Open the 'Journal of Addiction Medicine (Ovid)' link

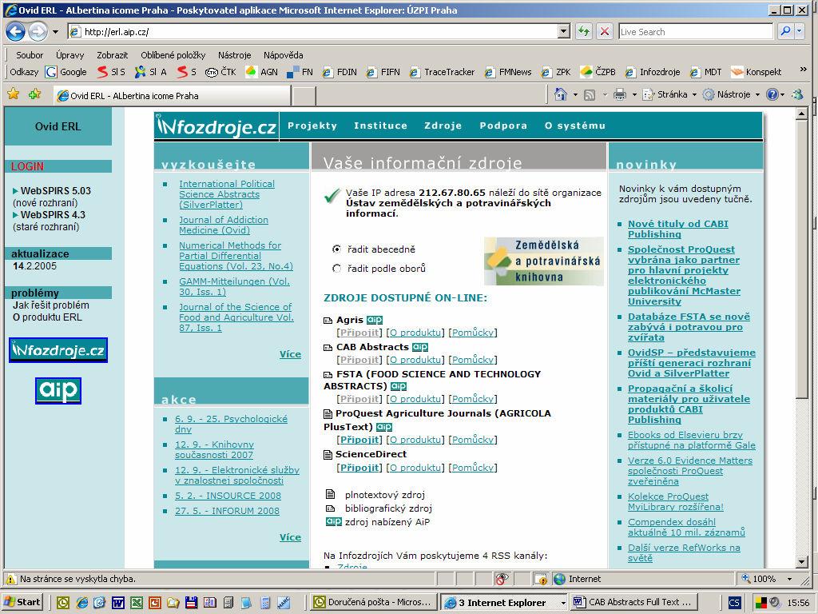pos(224,225)
